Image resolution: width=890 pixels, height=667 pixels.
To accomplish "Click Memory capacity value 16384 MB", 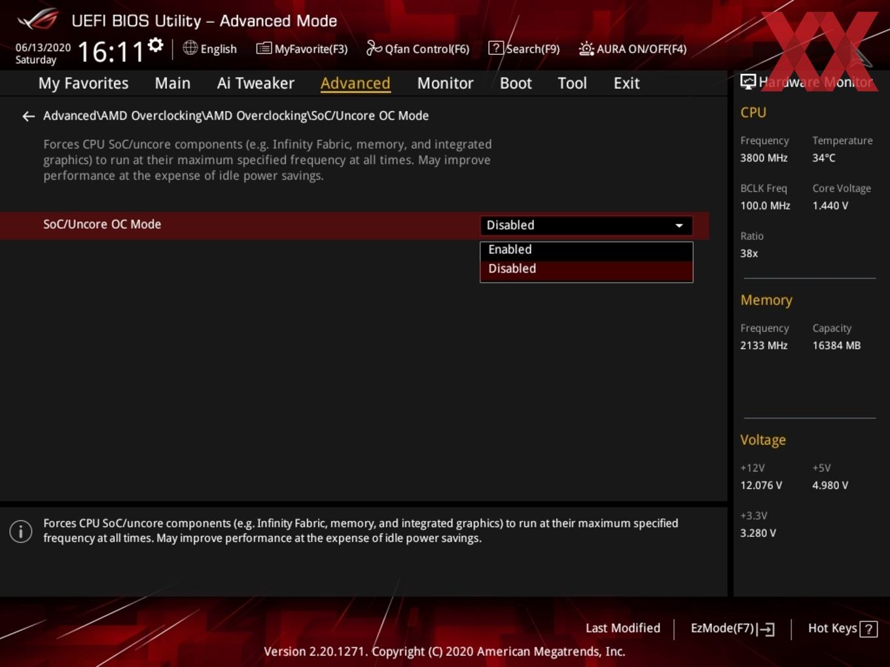I will tap(836, 346).
